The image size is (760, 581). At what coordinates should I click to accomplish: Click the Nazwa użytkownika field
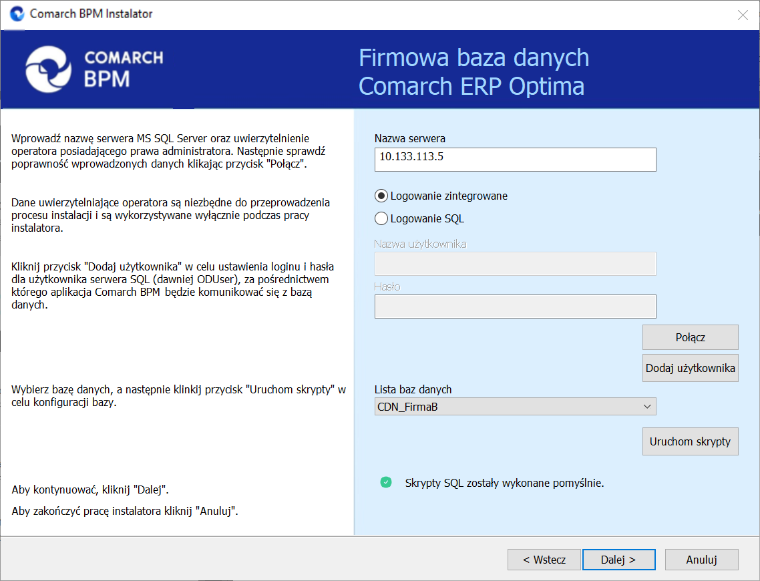(x=515, y=264)
